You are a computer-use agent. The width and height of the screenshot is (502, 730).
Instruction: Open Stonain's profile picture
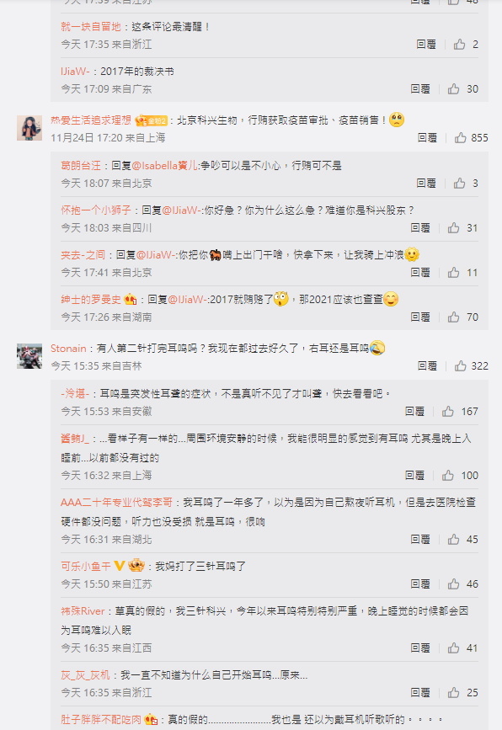pyautogui.click(x=29, y=356)
